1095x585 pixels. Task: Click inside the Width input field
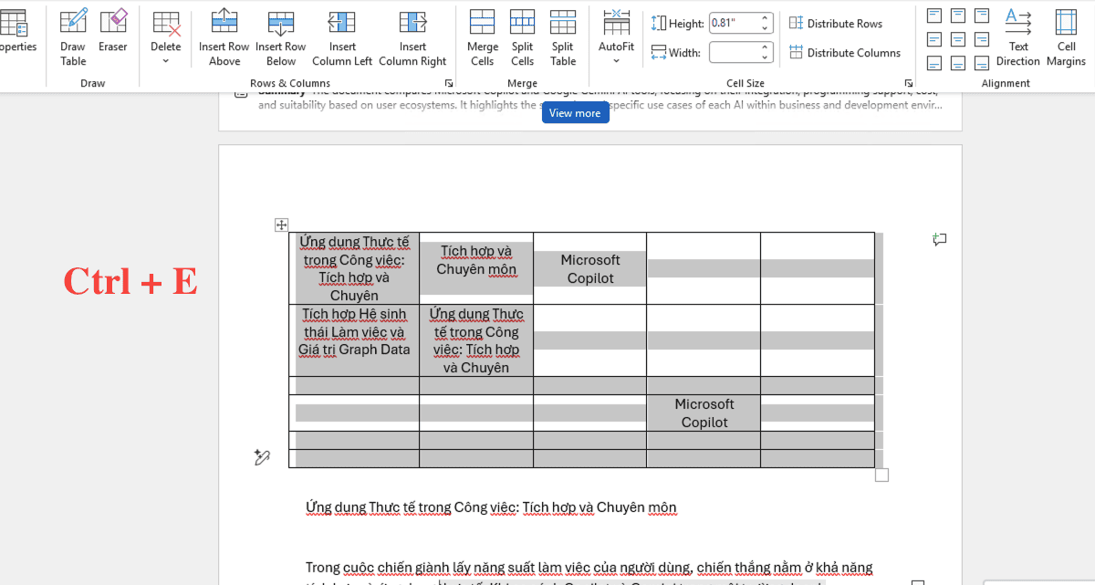pyautogui.click(x=732, y=53)
